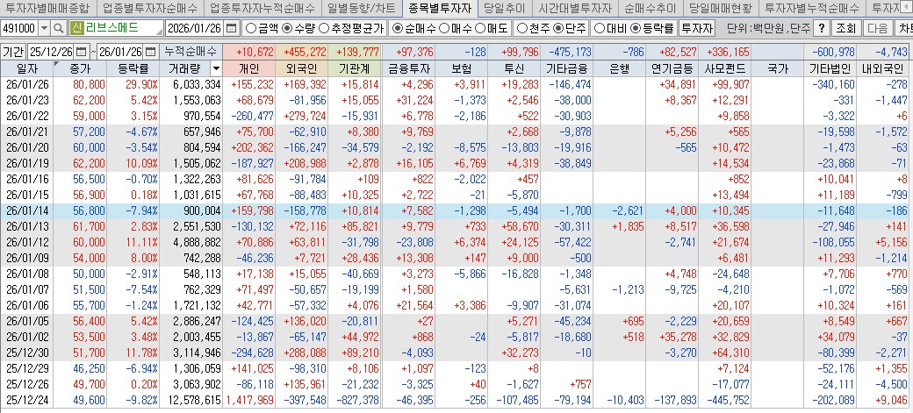
Task: Click cumulative foreign total +455,272
Action: pos(301,52)
